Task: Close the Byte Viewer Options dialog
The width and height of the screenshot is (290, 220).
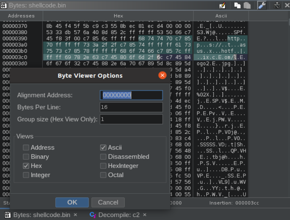Action: [163, 75]
